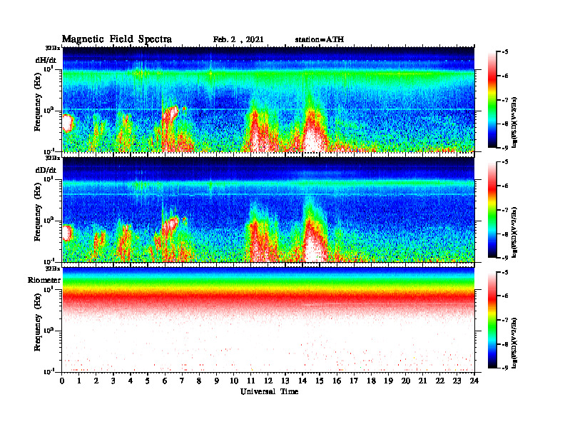Click the '21' tick on Universal Time axis

[x=422, y=381]
